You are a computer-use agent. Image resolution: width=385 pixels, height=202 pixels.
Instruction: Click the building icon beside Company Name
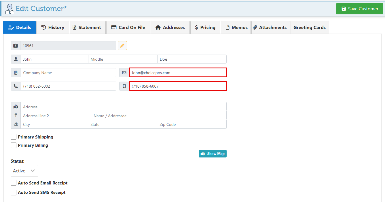16,73
